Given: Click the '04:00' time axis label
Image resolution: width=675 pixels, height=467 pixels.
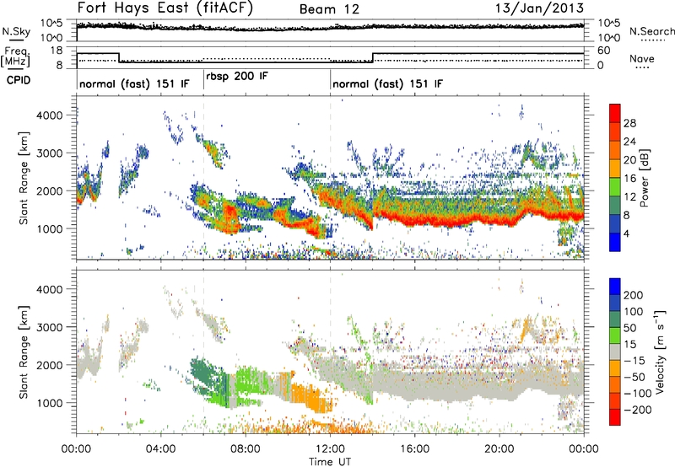Looking at the screenshot, I should click(160, 449).
